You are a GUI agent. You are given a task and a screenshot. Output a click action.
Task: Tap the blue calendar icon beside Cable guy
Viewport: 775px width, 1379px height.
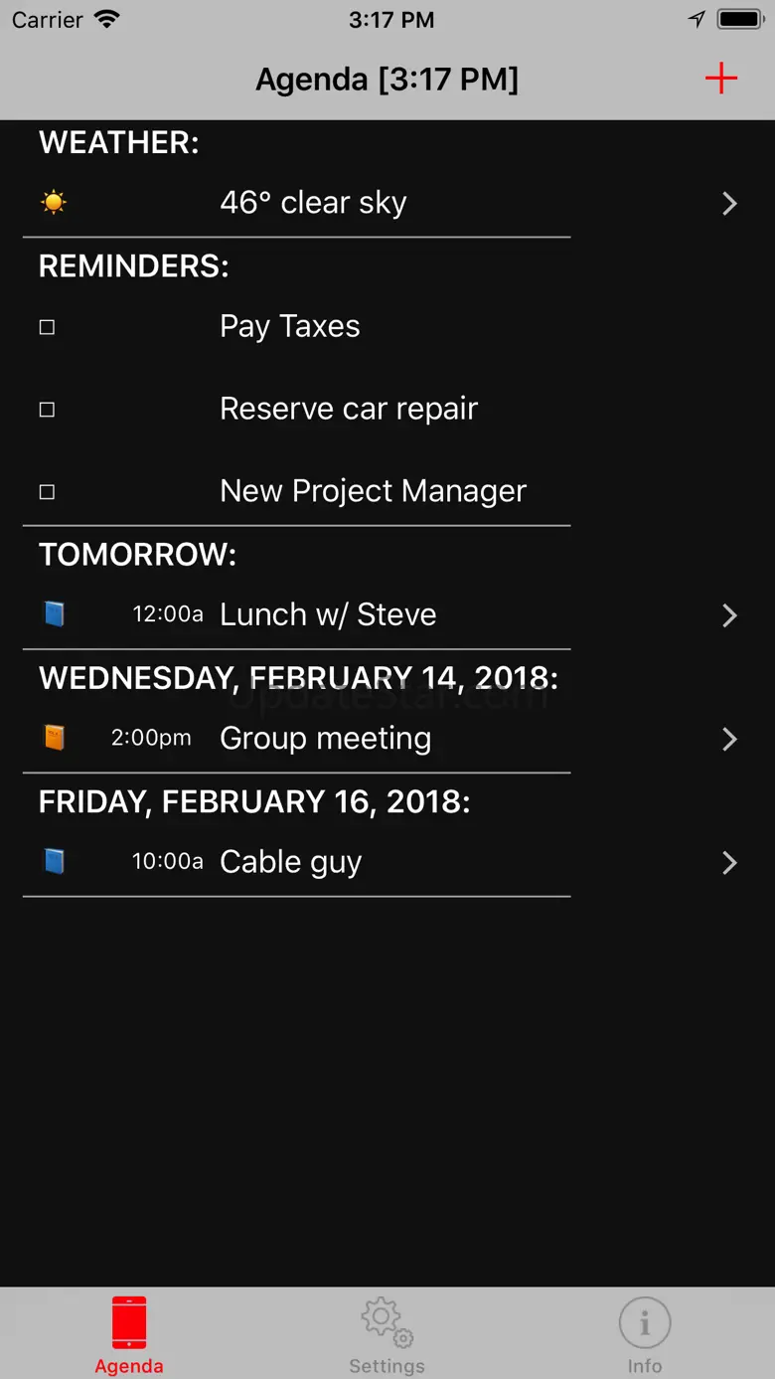tap(55, 861)
